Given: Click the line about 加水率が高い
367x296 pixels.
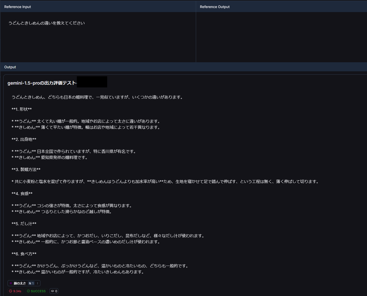Looking at the screenshot, I should pyautogui.click(x=166, y=182).
